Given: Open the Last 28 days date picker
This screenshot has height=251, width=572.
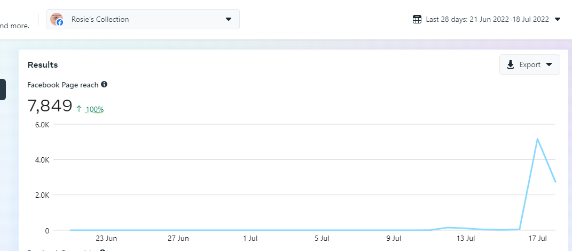Looking at the screenshot, I should [486, 19].
